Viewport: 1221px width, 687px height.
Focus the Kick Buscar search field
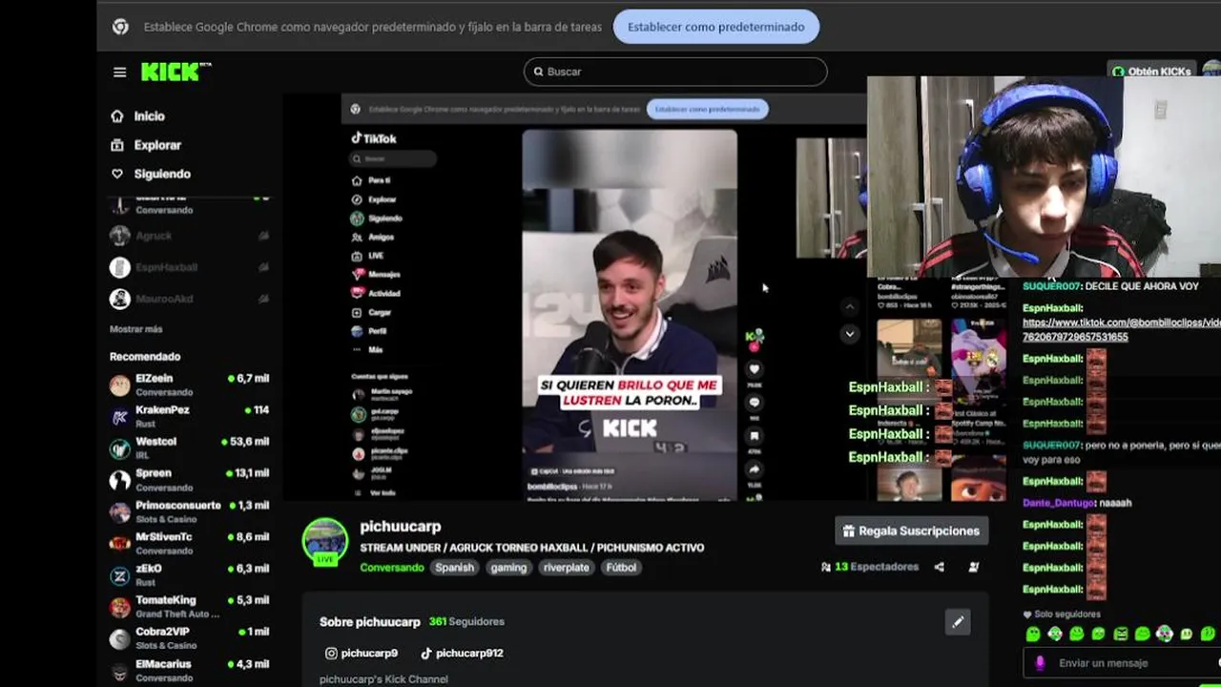pyautogui.click(x=675, y=72)
